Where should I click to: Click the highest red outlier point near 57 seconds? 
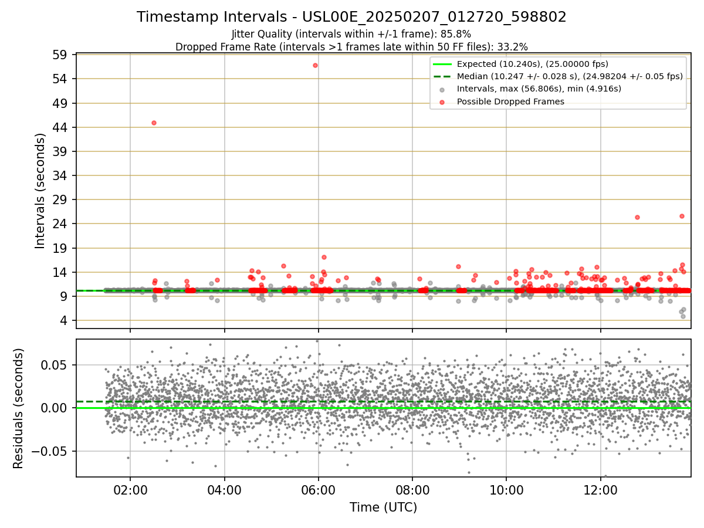pos(315,65)
